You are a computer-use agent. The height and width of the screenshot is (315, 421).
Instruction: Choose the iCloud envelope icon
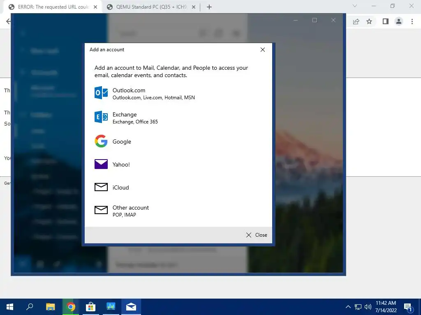101,187
